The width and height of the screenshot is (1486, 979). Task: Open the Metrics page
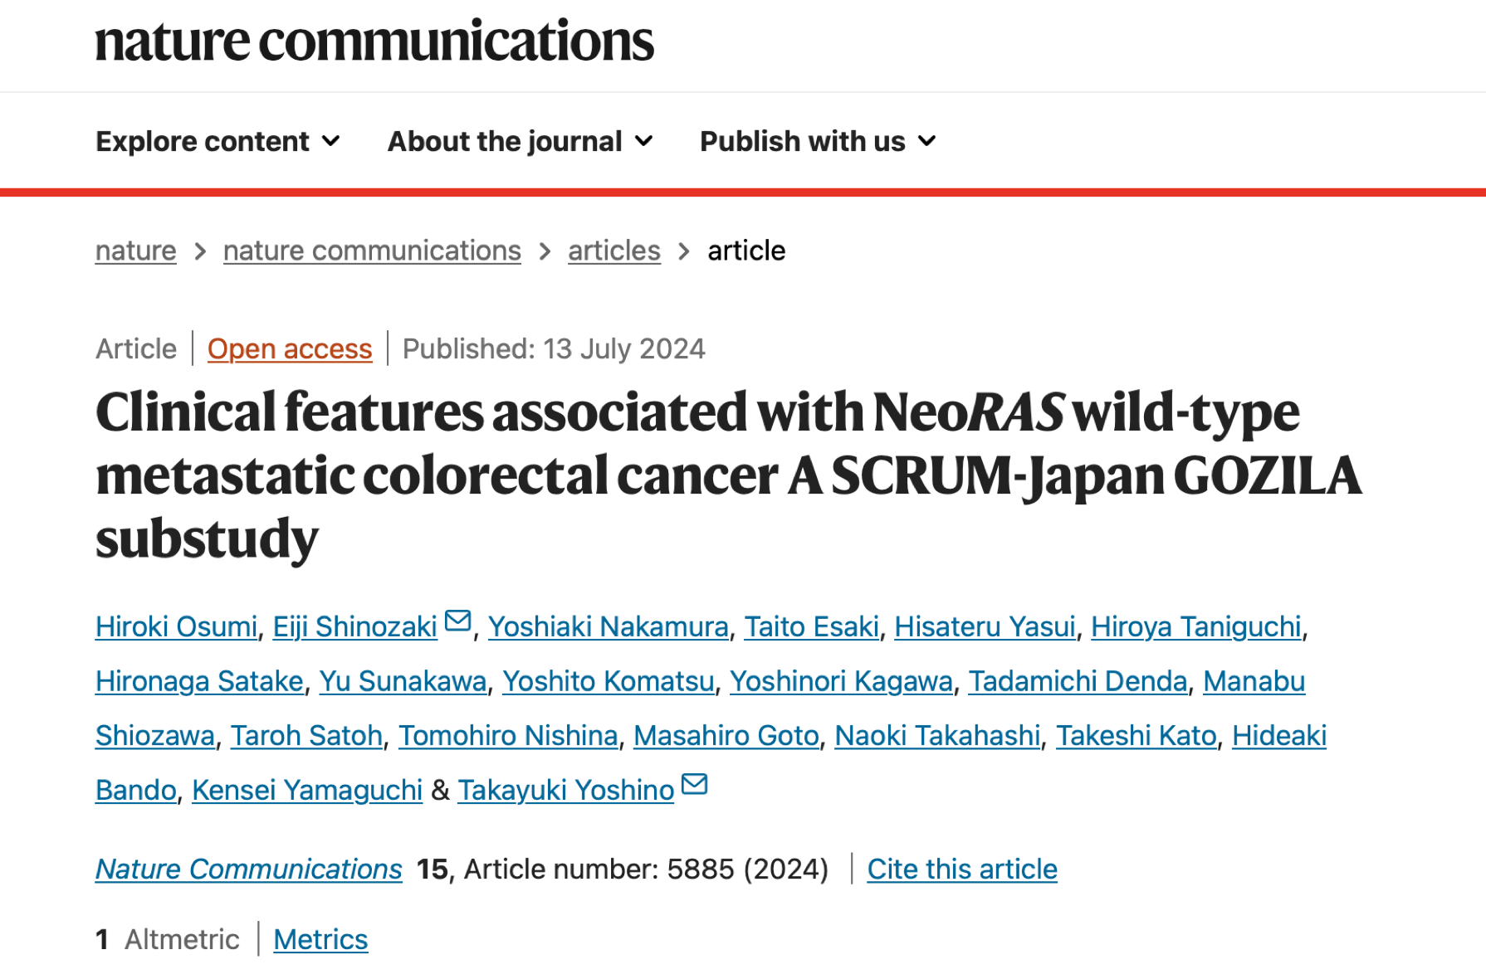tap(320, 939)
